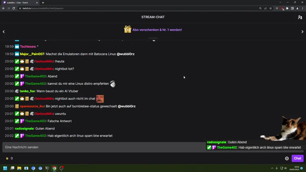Open the community users list icon
The image size is (306, 172).
coord(300,17)
